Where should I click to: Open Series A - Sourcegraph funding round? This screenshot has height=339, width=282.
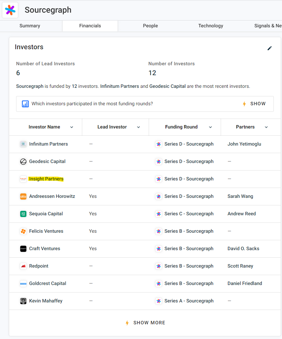click(189, 301)
